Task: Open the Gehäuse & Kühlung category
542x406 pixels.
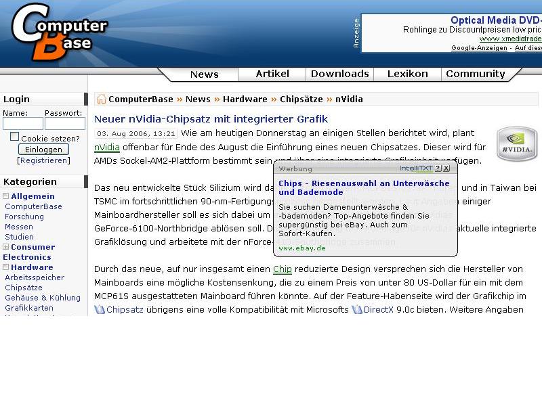Action: click(x=43, y=298)
